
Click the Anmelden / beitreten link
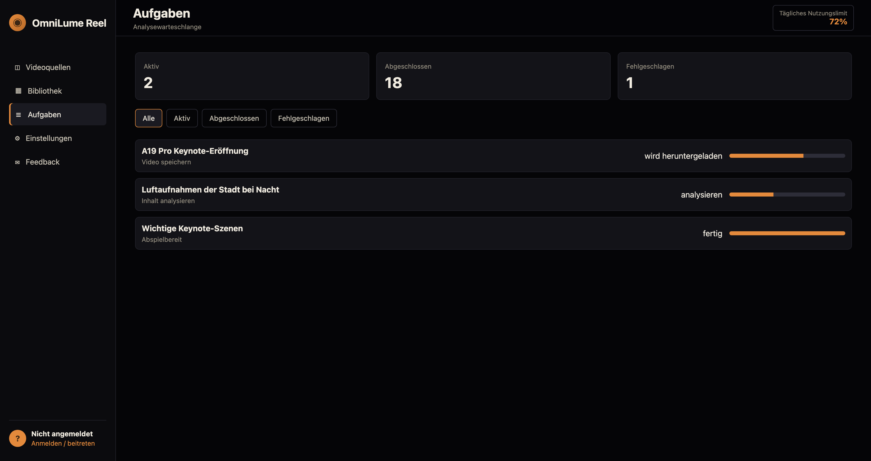pyautogui.click(x=63, y=443)
